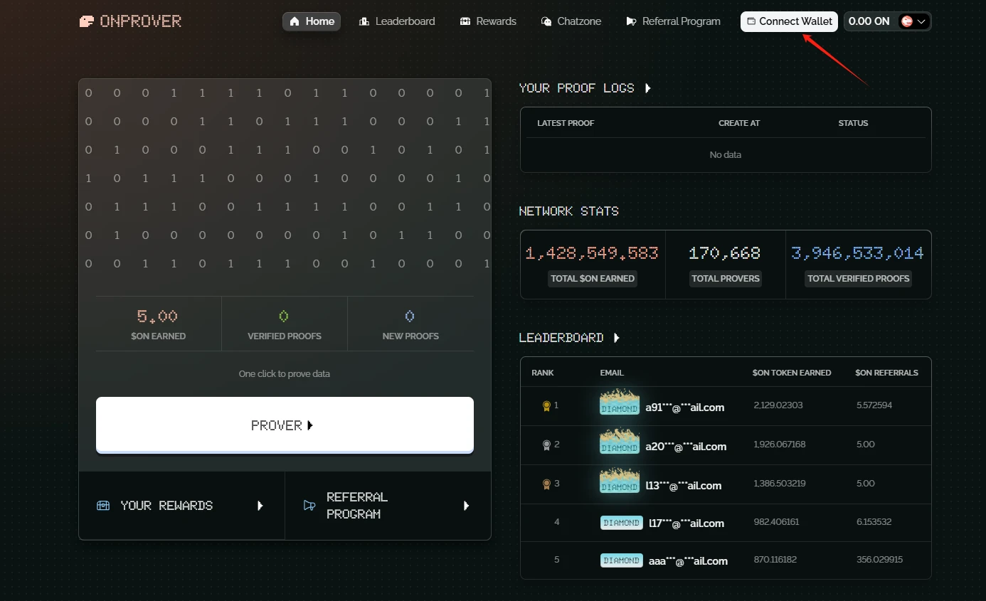Click the ONPROVER logo icon

pos(86,21)
